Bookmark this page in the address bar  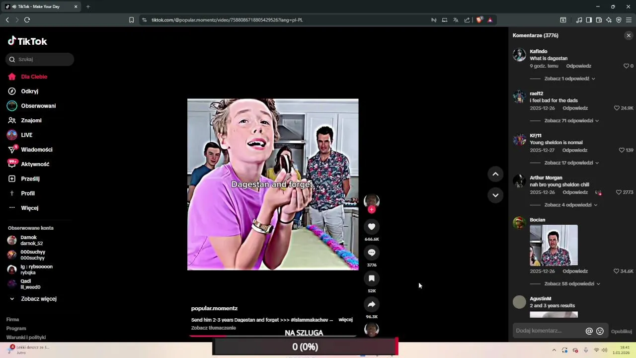pyautogui.click(x=131, y=20)
